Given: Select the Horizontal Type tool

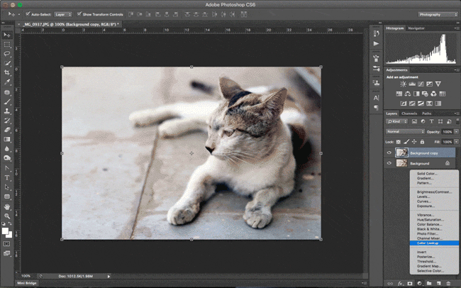Looking at the screenshot, I should [x=7, y=178].
